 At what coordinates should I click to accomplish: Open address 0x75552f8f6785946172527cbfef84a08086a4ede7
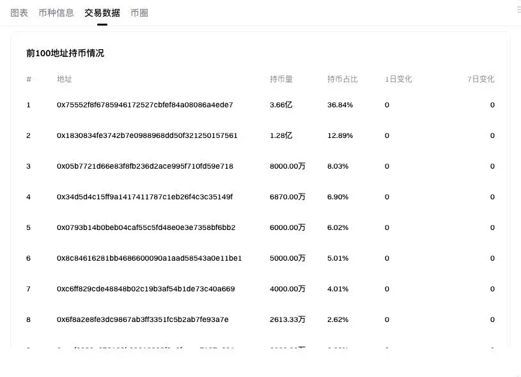pos(145,105)
